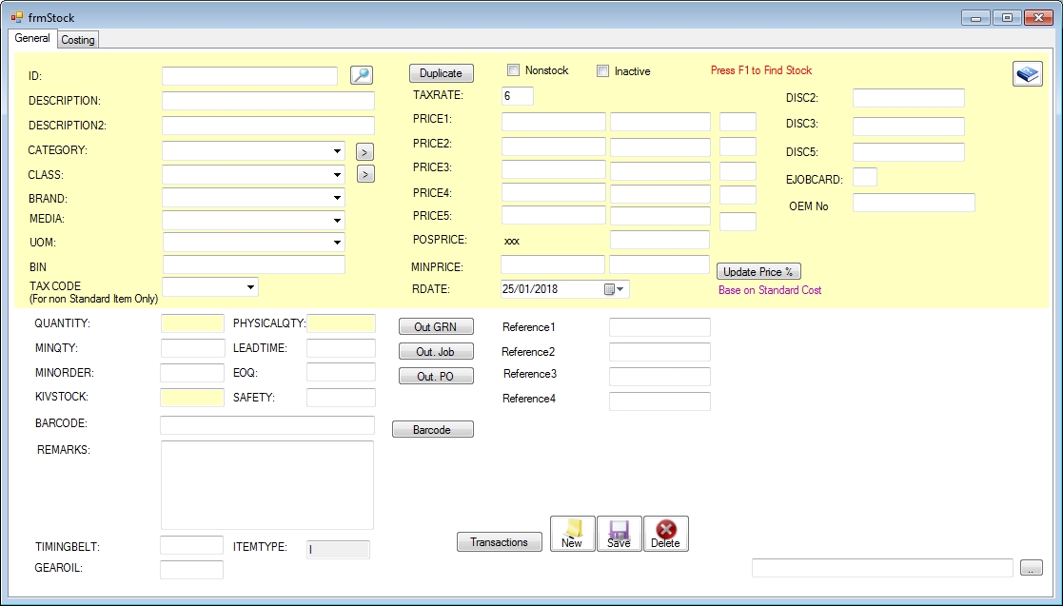Click the BIN input field

coord(254,264)
